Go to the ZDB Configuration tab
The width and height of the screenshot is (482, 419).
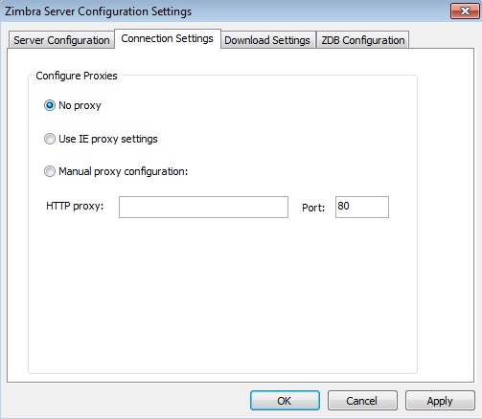pyautogui.click(x=362, y=40)
